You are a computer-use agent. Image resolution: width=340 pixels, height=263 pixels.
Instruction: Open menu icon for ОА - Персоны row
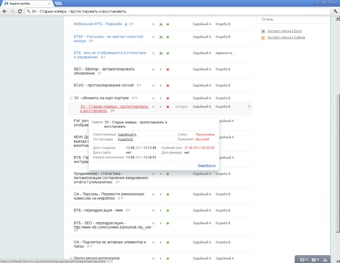pyautogui.click(x=153, y=195)
